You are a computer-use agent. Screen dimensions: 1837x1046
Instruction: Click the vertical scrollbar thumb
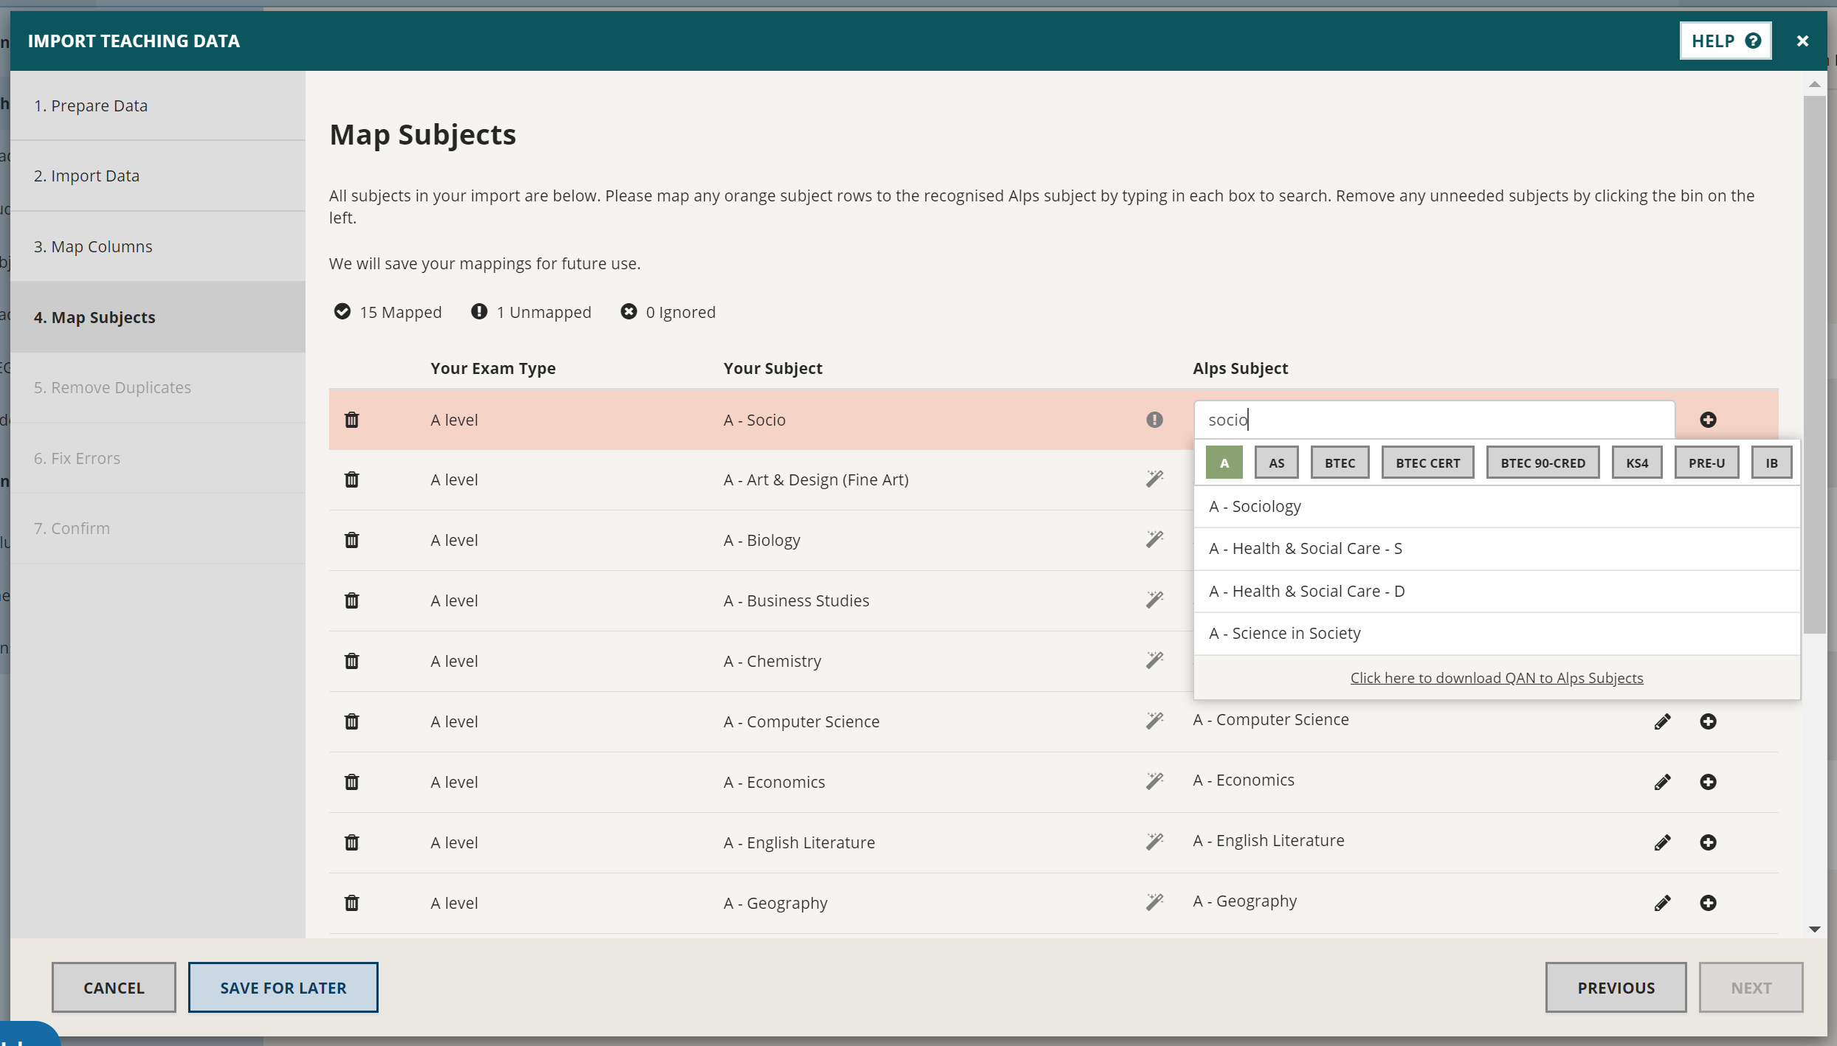pos(1815,365)
